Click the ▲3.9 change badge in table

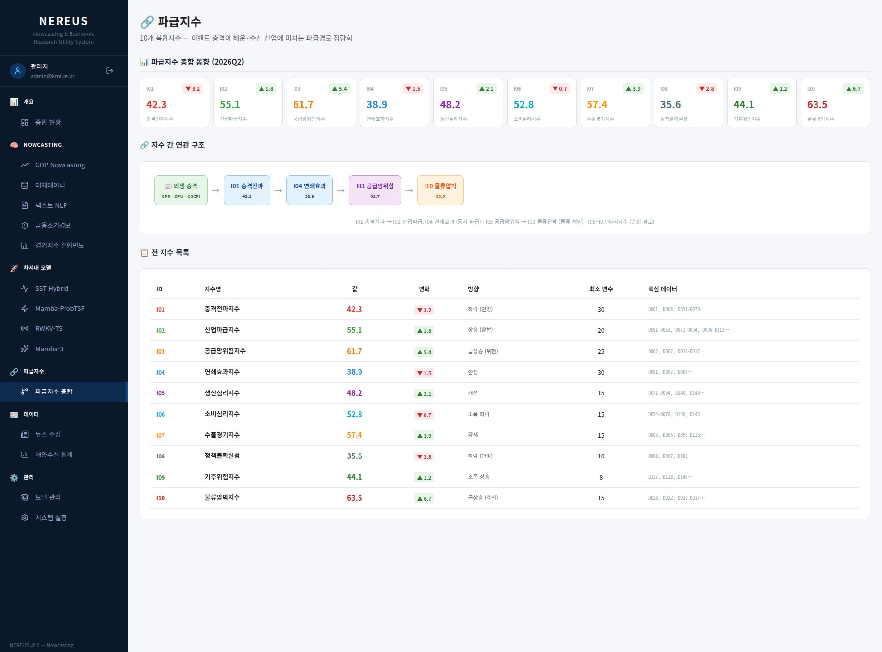pos(424,436)
